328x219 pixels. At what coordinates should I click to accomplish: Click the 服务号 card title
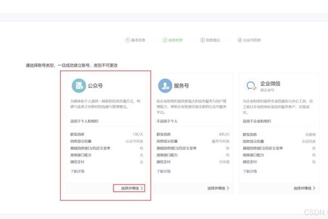click(181, 85)
